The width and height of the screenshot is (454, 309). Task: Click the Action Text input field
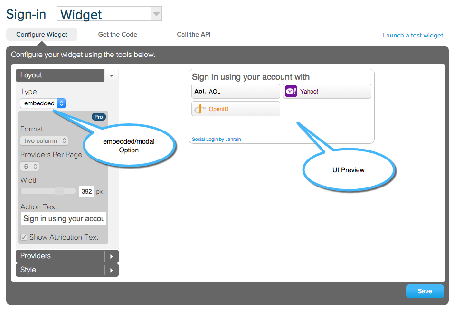(64, 219)
